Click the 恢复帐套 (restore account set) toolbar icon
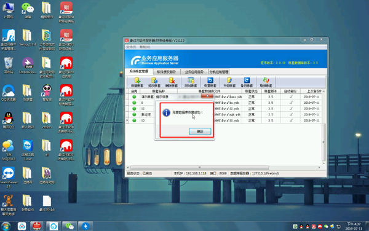The height and width of the screenshot is (231, 369). pyautogui.click(x=210, y=82)
